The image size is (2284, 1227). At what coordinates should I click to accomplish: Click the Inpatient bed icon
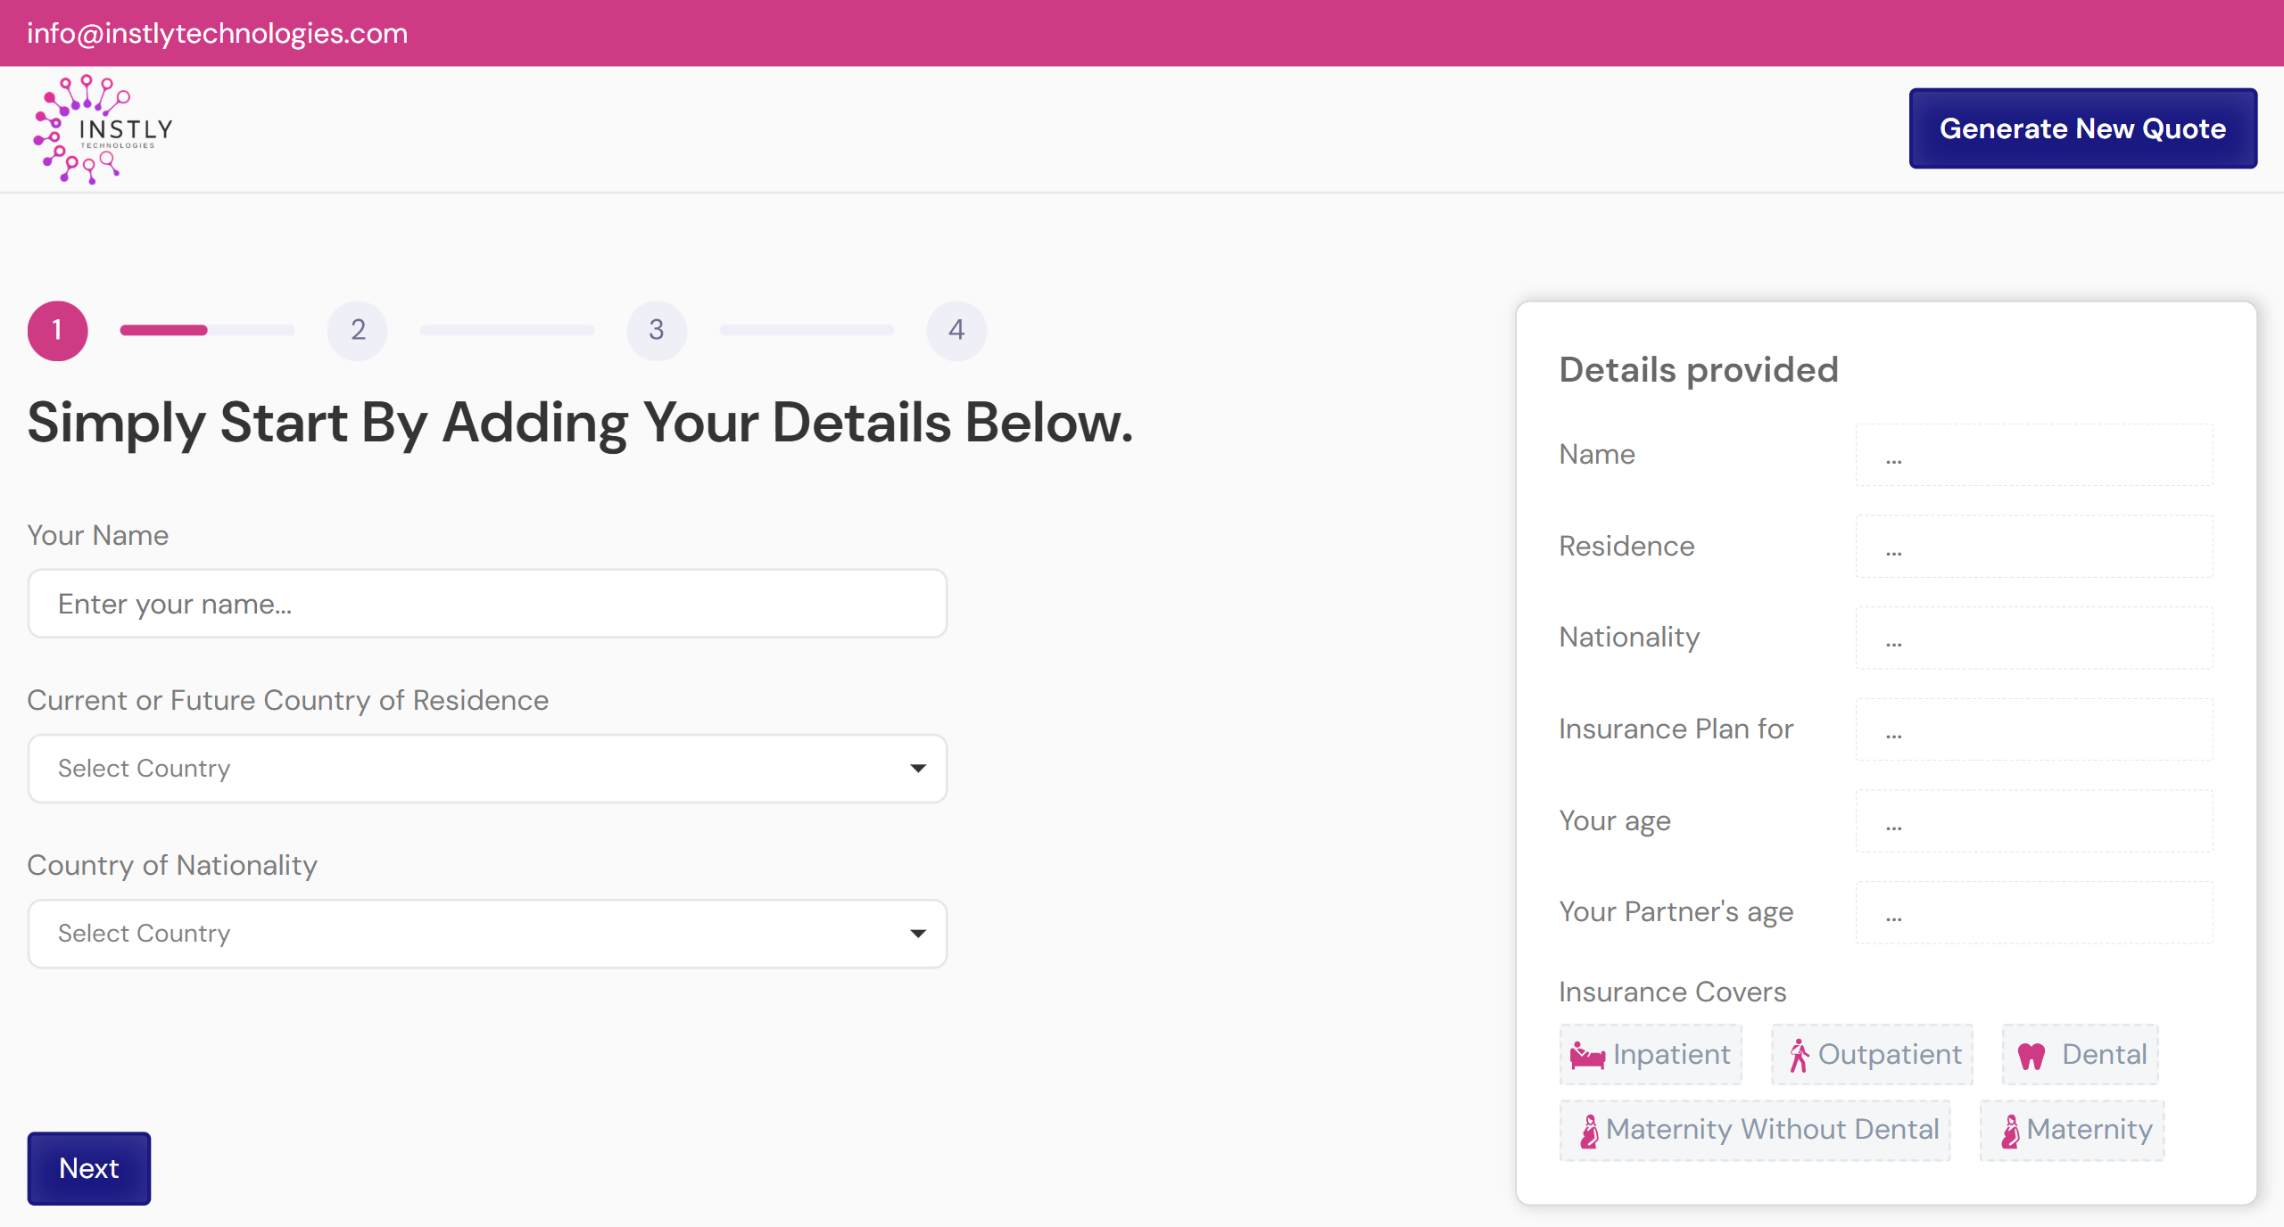coord(1587,1056)
